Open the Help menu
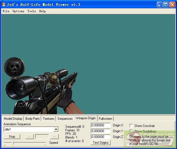Screen dimensions: 177x149 [42, 11]
